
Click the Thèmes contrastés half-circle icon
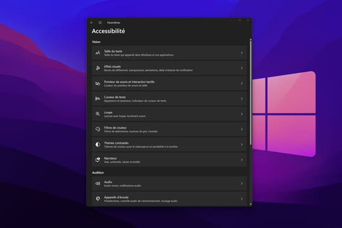pyautogui.click(x=98, y=144)
